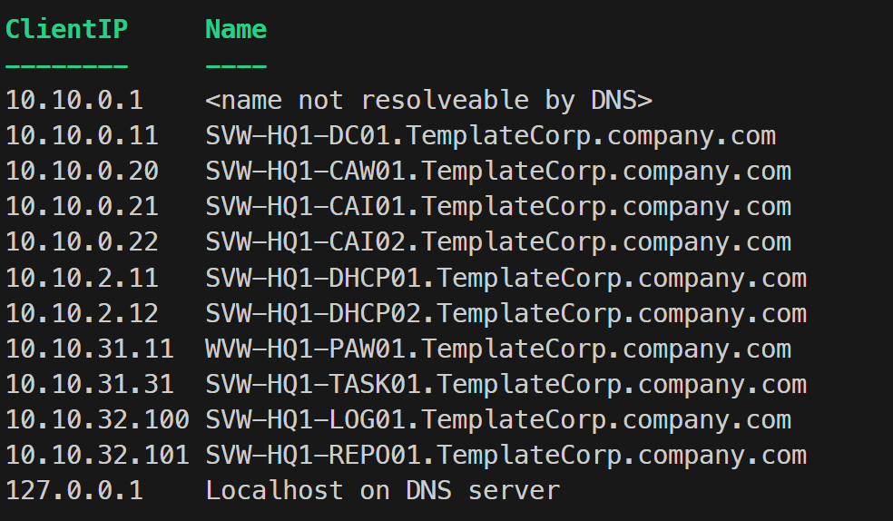Click hostname SVW-HQ1-DHCP01.TemplateCorp.company.com

pyautogui.click(x=505, y=278)
